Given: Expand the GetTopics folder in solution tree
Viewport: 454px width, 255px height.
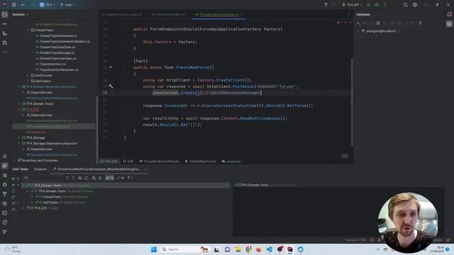Looking at the screenshot, I should (x=28, y=81).
